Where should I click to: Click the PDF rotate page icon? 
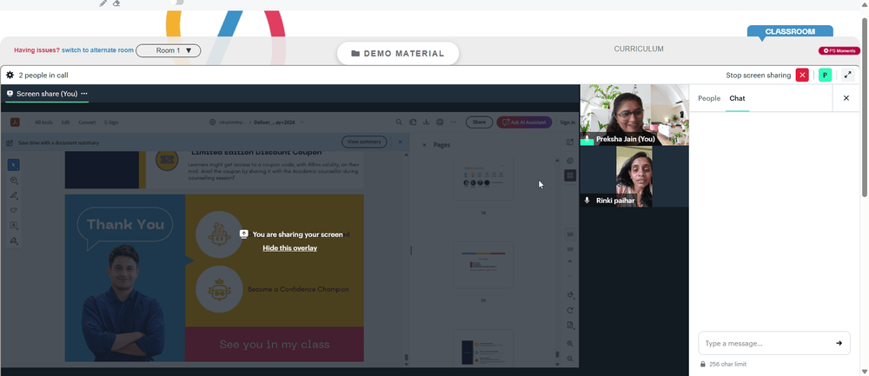(570, 310)
